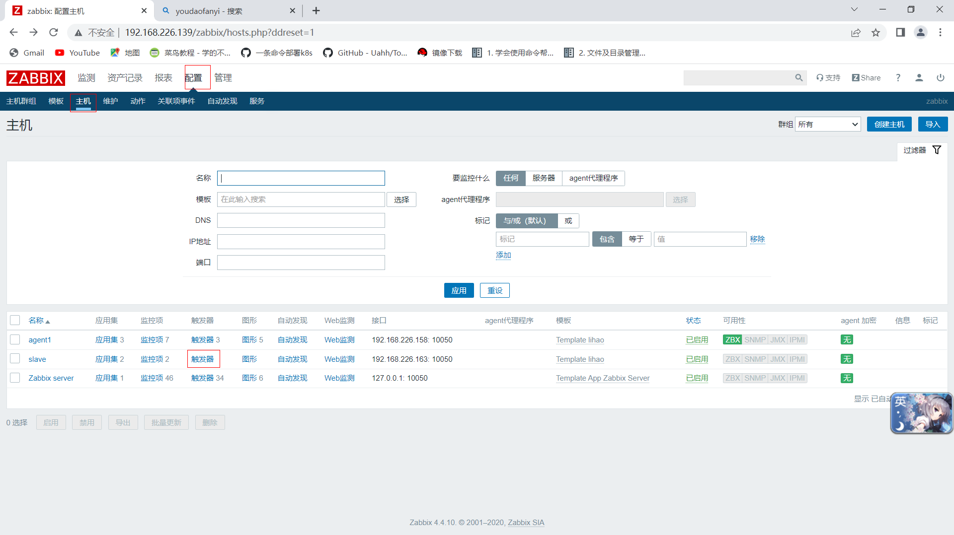Open the help question mark icon
This screenshot has width=954, height=535.
pyautogui.click(x=898, y=78)
